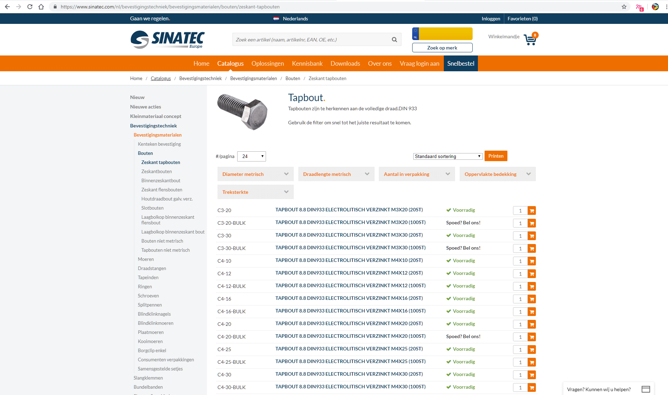Select Binnenzeskantbout in sidebar
This screenshot has height=395, width=668.
click(x=161, y=180)
